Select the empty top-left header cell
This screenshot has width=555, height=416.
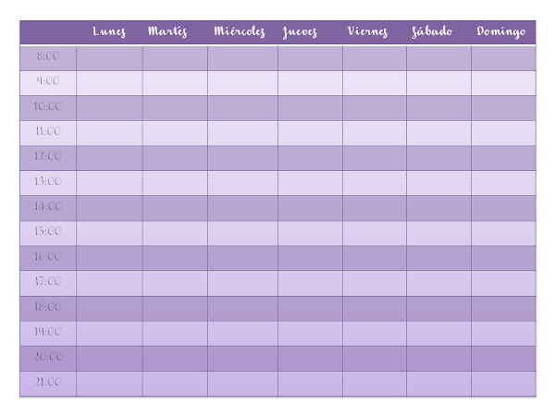48,32
